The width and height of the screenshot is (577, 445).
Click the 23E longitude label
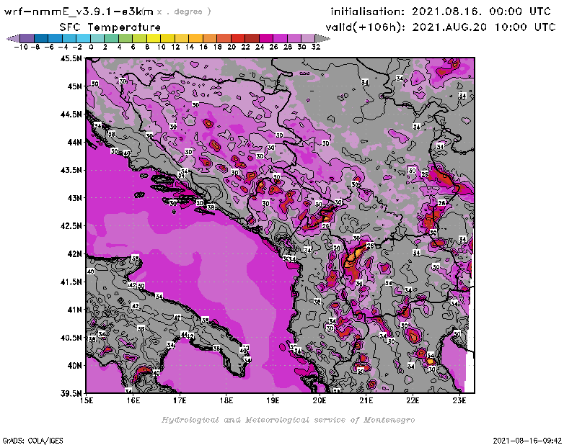coord(459,400)
